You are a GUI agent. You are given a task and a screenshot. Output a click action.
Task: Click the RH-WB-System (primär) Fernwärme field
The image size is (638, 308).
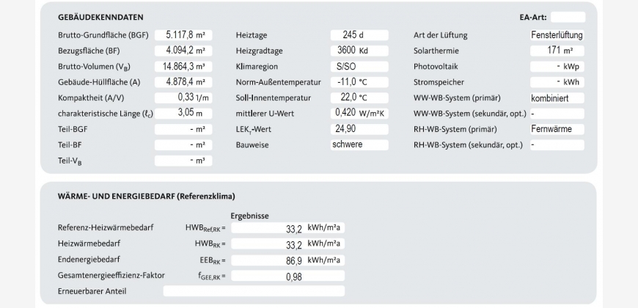tap(557, 129)
